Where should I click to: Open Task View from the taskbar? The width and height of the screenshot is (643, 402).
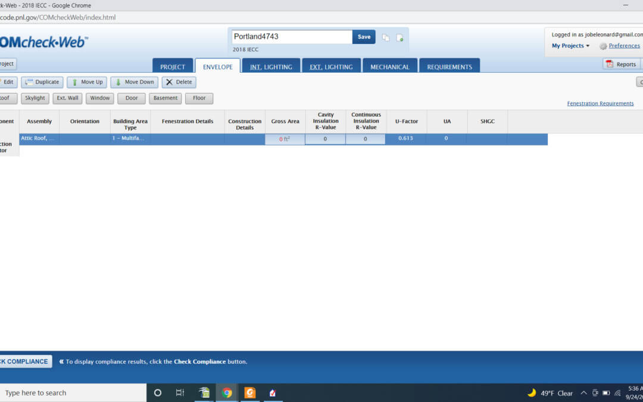tap(180, 392)
